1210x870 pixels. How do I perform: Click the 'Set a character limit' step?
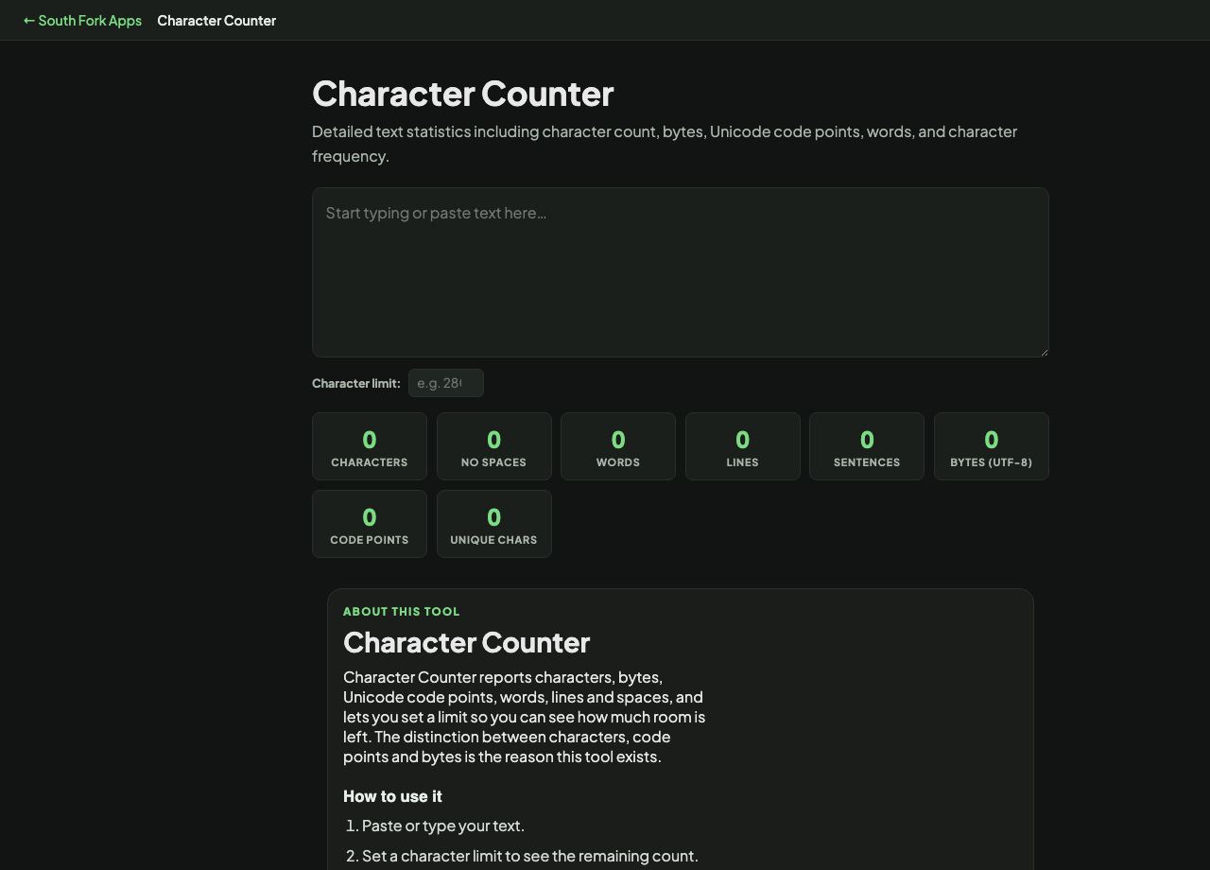tap(530, 856)
